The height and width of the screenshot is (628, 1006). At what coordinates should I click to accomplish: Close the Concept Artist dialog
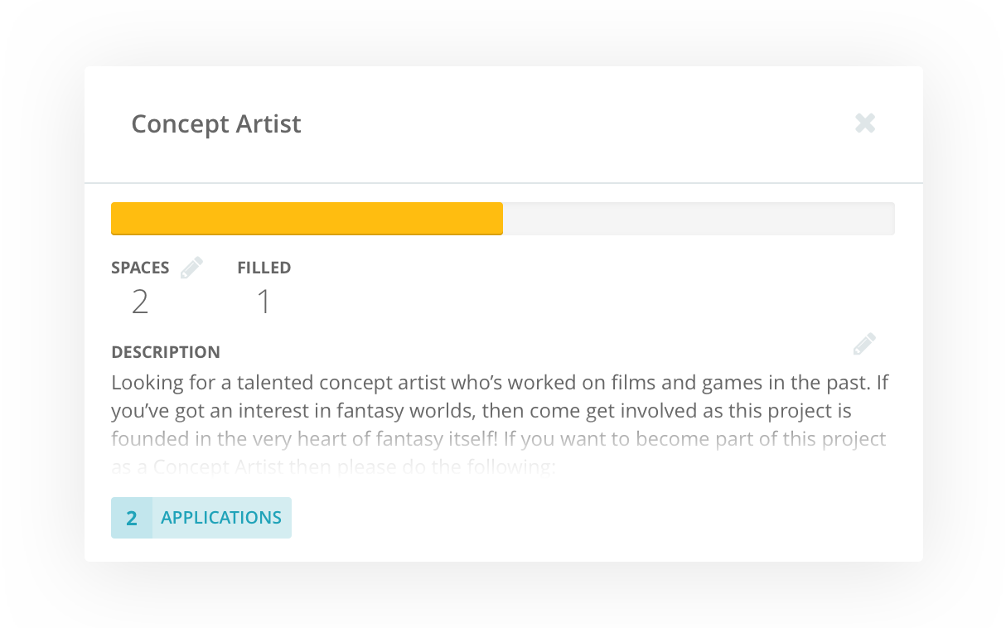(865, 123)
